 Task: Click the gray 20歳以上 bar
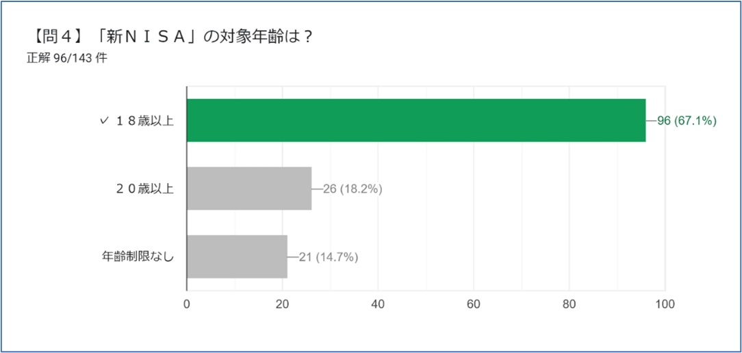coord(249,188)
